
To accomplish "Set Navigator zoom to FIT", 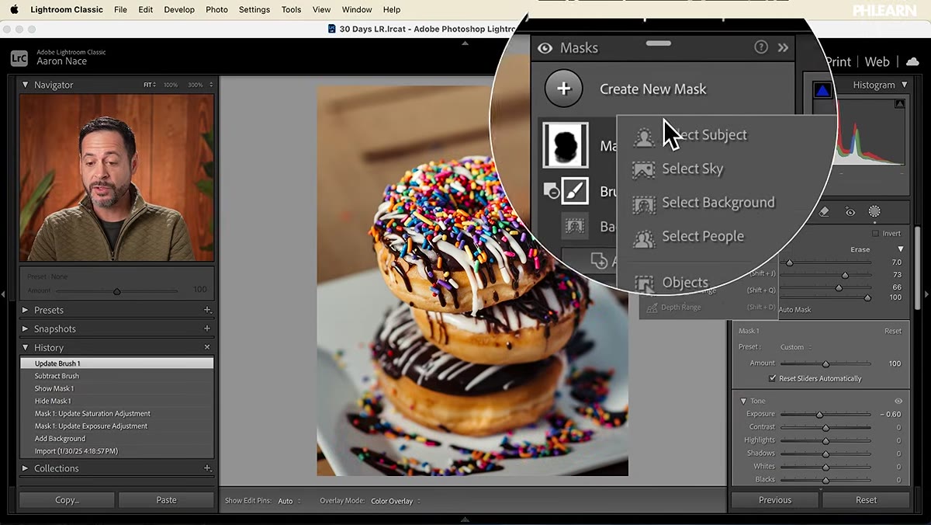I will coord(149,85).
